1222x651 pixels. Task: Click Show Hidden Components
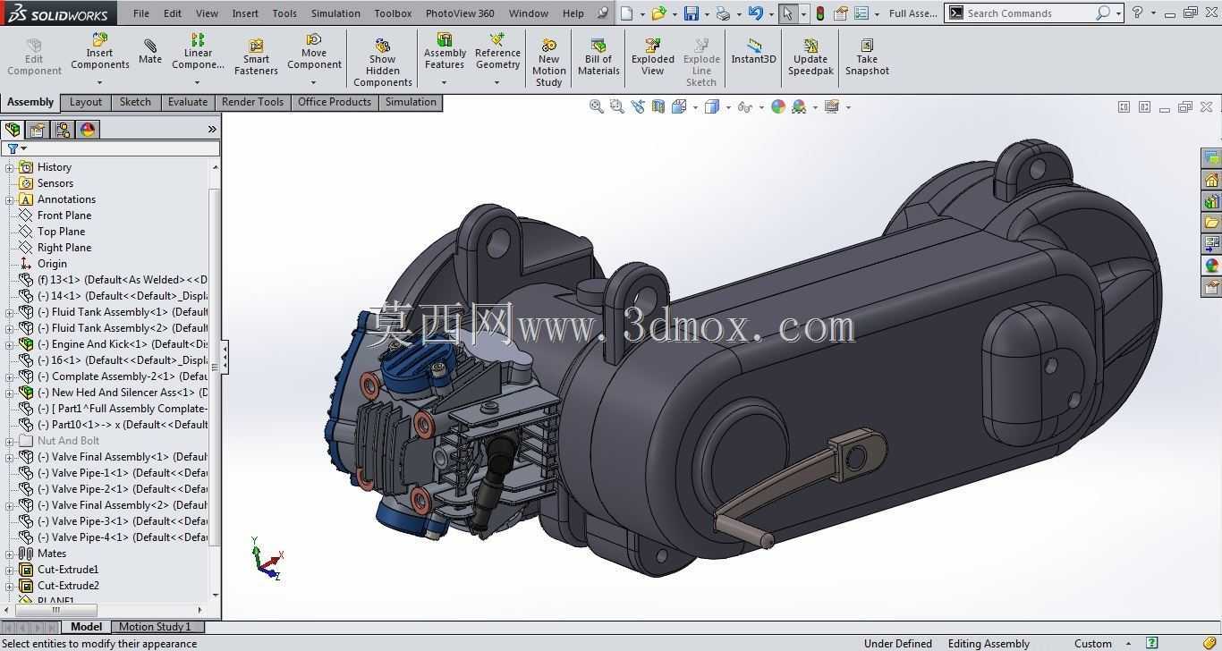click(x=382, y=63)
